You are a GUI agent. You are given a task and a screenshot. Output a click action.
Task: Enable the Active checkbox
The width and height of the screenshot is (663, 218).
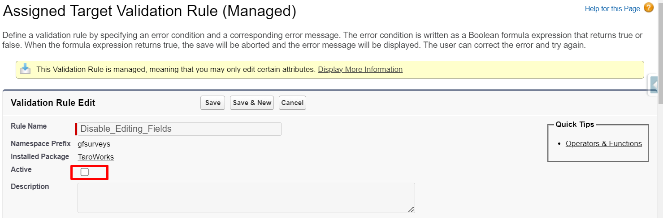85,172
